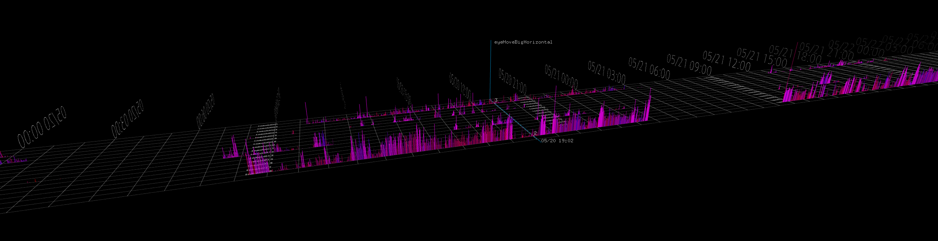
Task: Select cursor marker number 2
Action: 535,133
